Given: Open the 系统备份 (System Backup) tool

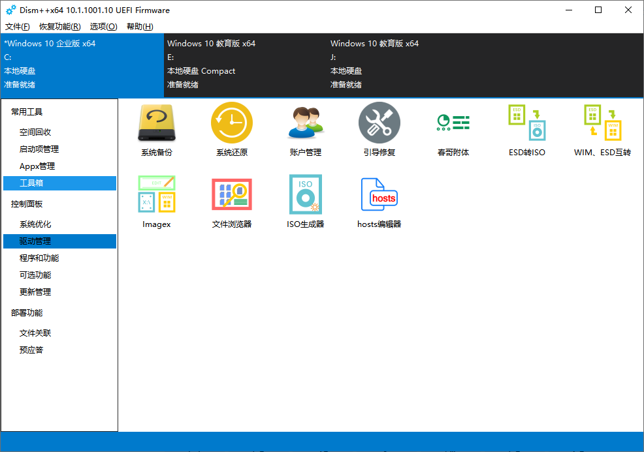Looking at the screenshot, I should [x=157, y=128].
